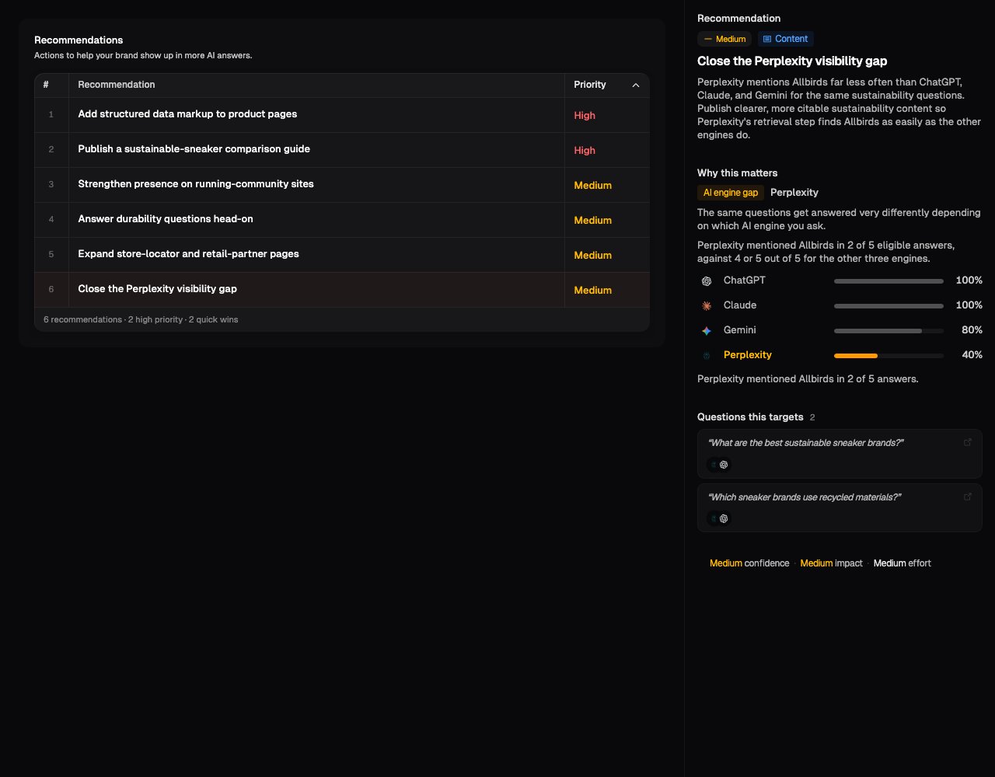Open 'Expand store-locator and retail-partner pages' row
Viewport: 995px width, 777px height.
[x=342, y=255]
